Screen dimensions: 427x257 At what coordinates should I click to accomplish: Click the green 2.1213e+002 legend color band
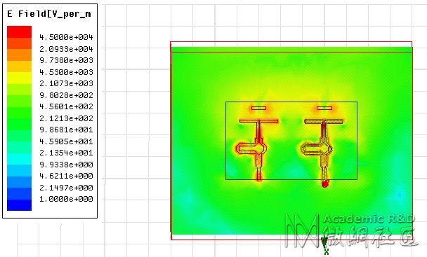[x=20, y=113]
